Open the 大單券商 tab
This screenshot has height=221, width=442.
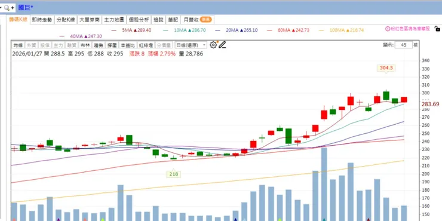90,20
